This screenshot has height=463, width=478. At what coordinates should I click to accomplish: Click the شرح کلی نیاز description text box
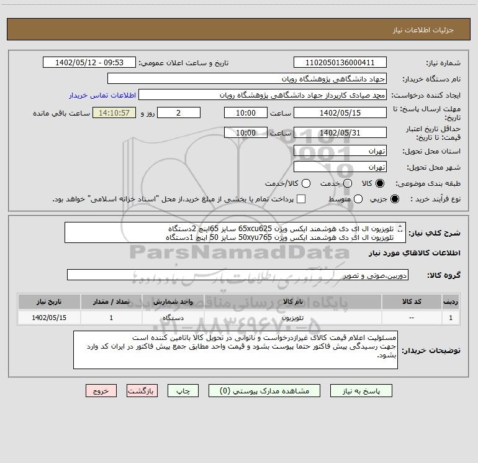(235, 232)
